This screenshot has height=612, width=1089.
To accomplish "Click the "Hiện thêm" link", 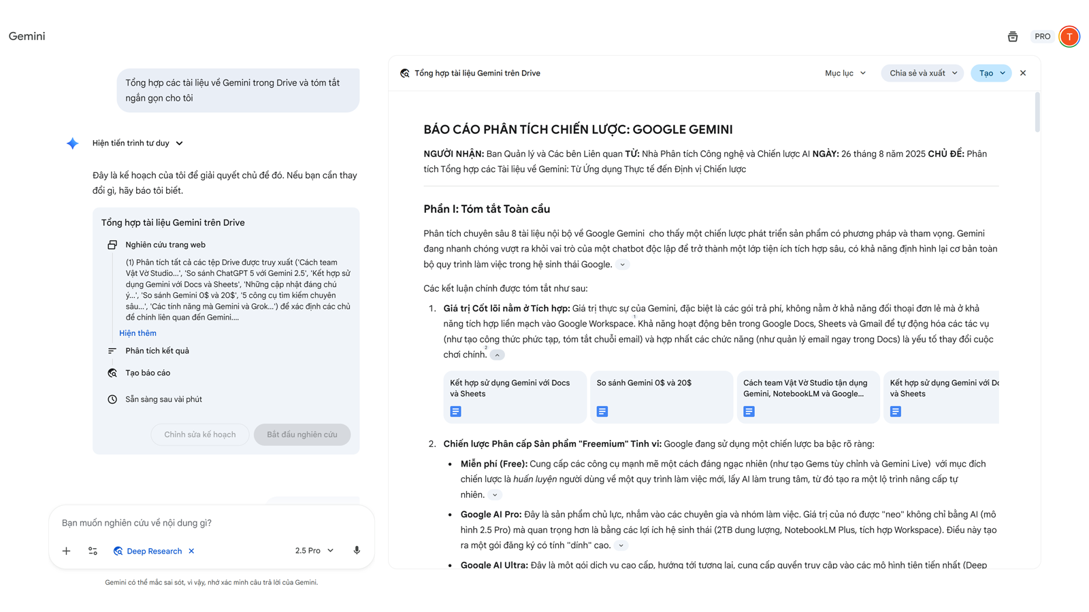I will pyautogui.click(x=137, y=333).
